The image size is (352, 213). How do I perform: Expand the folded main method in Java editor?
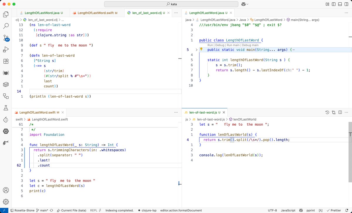197,50
